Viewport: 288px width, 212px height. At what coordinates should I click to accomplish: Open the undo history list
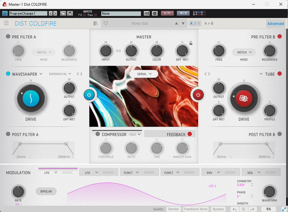[243, 209]
